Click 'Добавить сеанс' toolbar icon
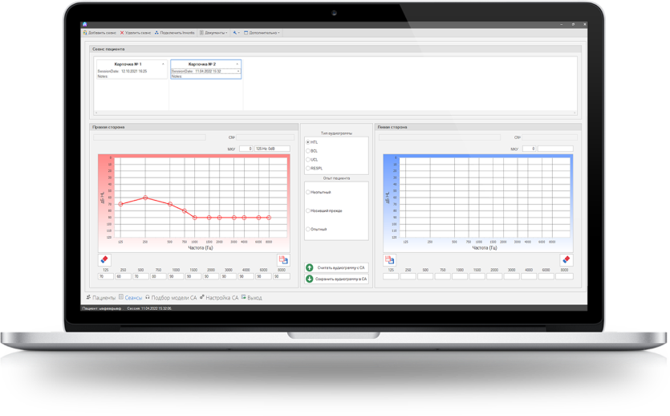This screenshot has height=416, width=670. click(x=85, y=33)
